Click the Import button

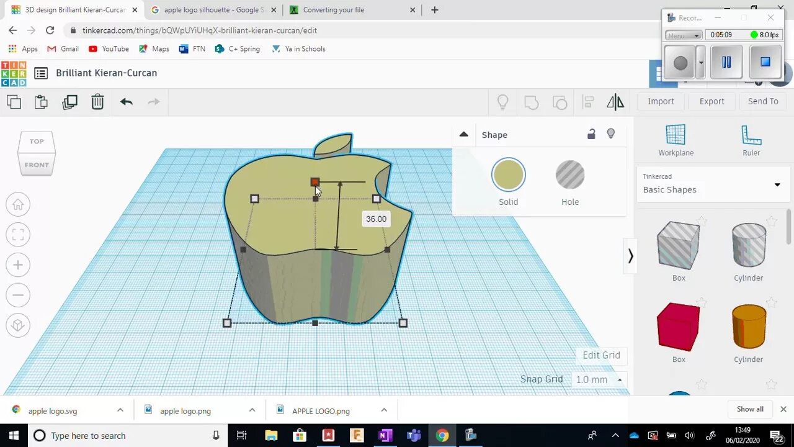(661, 101)
